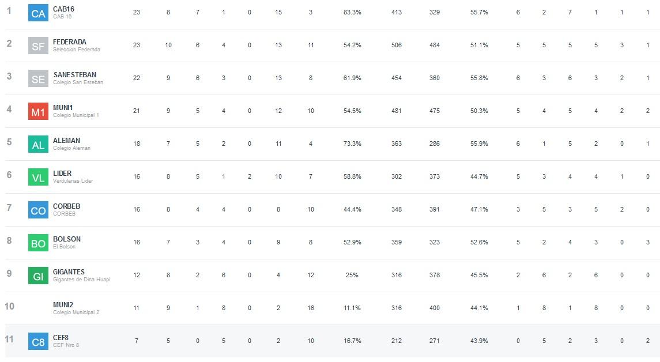Click the blue CA team badge
The height and width of the screenshot is (362, 660).
pos(38,13)
